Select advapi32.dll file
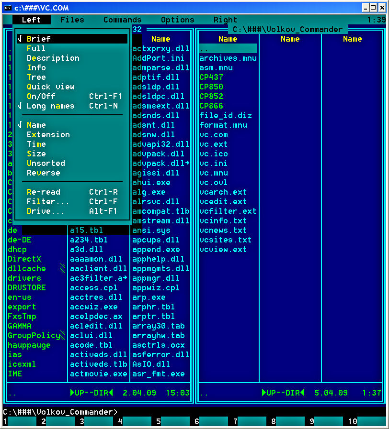 click(160, 144)
